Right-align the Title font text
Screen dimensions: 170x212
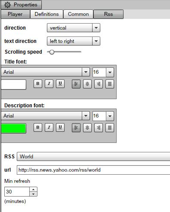(99, 84)
